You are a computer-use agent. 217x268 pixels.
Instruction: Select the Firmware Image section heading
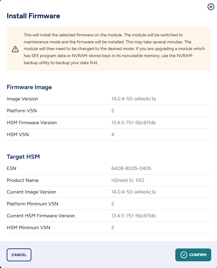tap(29, 87)
